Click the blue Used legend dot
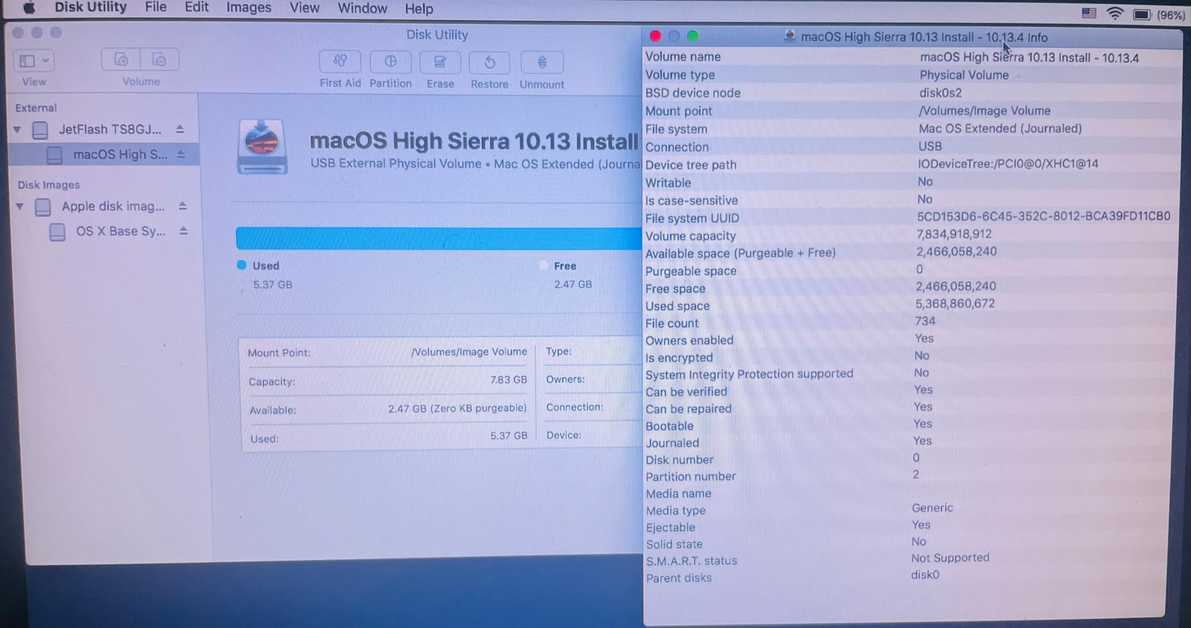This screenshot has height=628, width=1191. point(242,265)
